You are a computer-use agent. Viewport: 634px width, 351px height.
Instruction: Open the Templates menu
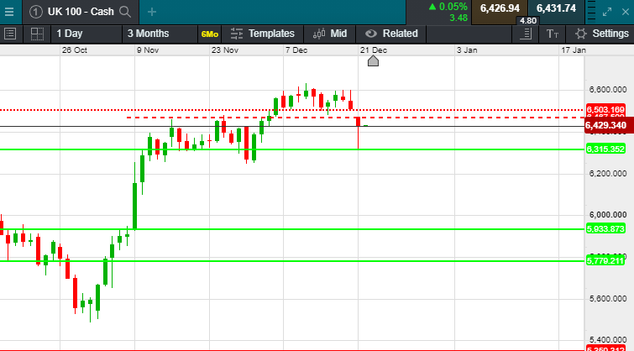(262, 34)
